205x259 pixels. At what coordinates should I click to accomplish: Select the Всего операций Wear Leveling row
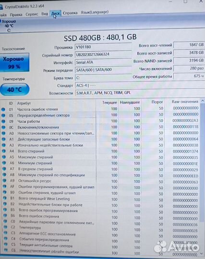click(x=100, y=199)
